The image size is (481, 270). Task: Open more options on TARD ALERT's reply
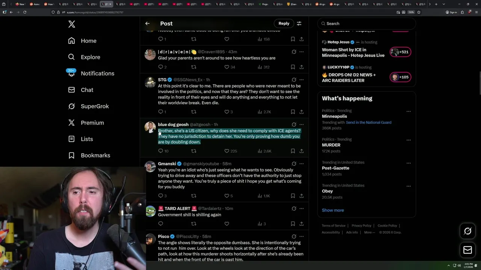click(301, 208)
